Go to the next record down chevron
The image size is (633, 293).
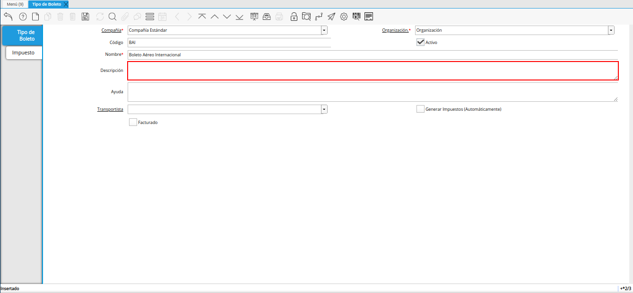[x=227, y=17]
